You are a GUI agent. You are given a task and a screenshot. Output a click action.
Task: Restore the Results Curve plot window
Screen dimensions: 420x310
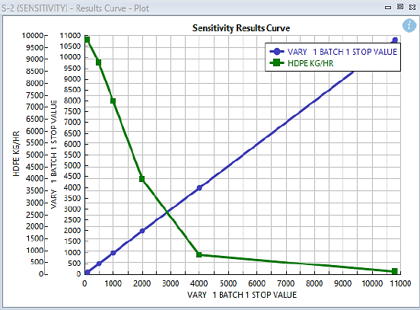point(400,7)
